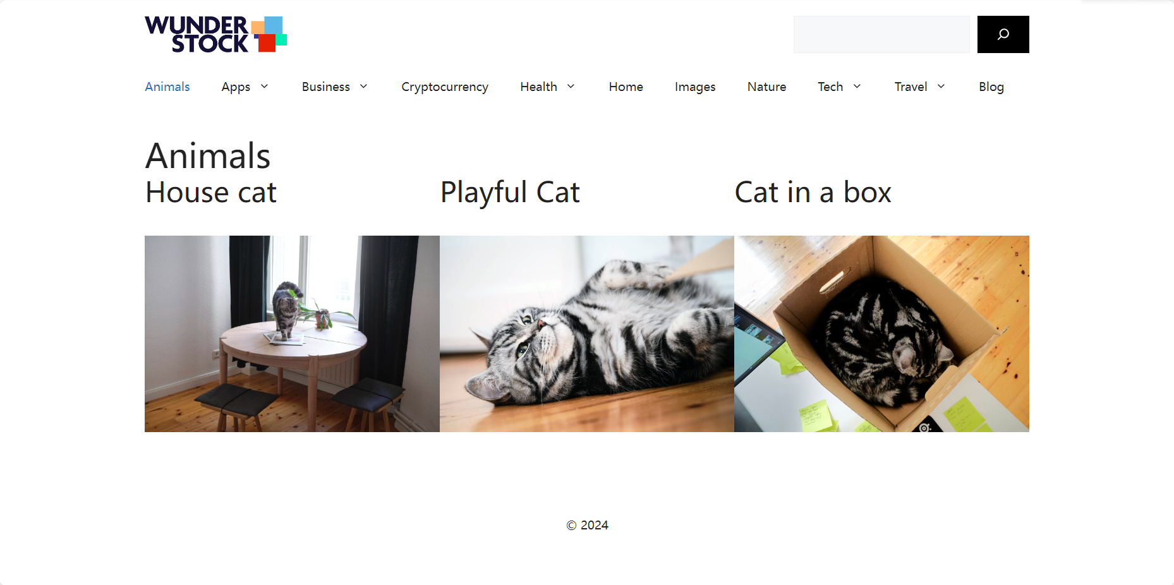Expand the Health submenu chevron

[571, 87]
